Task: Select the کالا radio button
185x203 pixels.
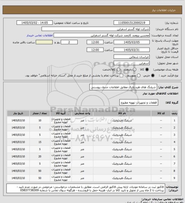Action: [147, 69]
